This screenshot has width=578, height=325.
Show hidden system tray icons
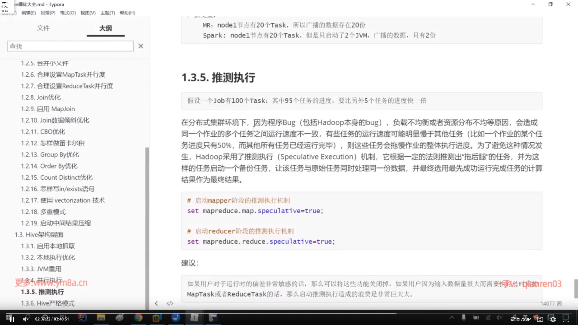coord(452,317)
